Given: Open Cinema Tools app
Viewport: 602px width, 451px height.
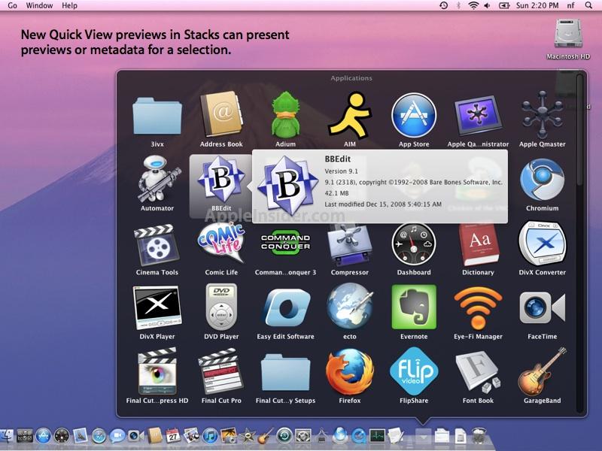Looking at the screenshot, I should click(157, 245).
